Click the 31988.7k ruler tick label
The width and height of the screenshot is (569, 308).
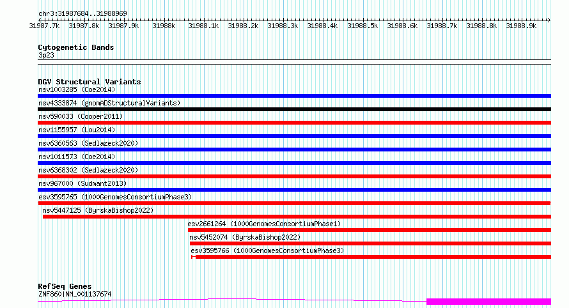pos(442,26)
